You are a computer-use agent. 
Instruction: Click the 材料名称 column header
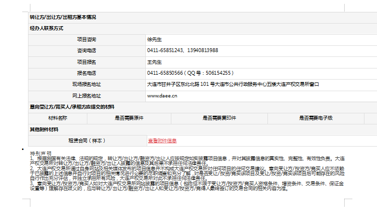pos(57,118)
